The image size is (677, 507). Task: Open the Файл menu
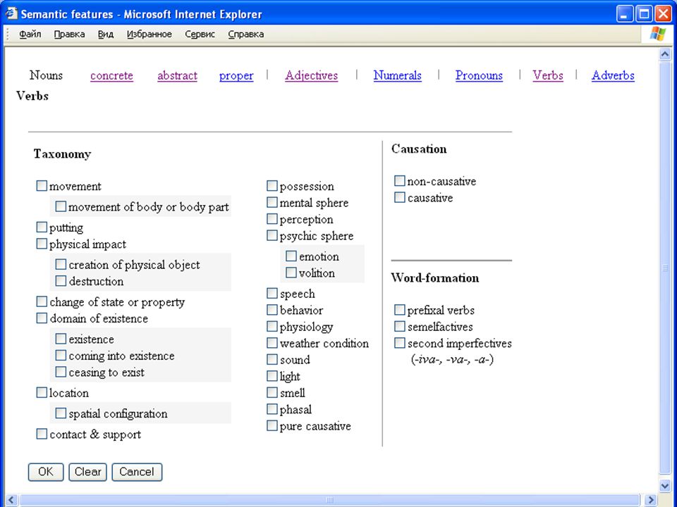click(x=30, y=34)
